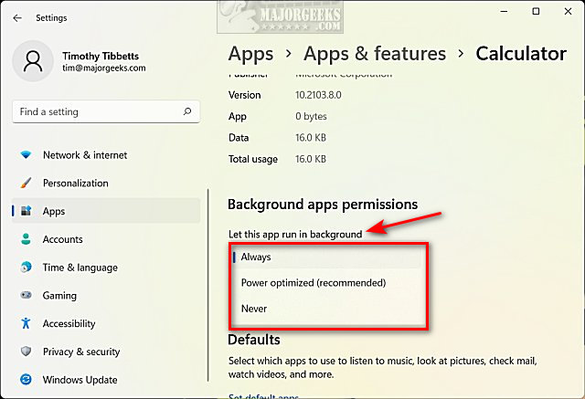Click the Time & language globe icon
The image size is (585, 399).
click(26, 268)
